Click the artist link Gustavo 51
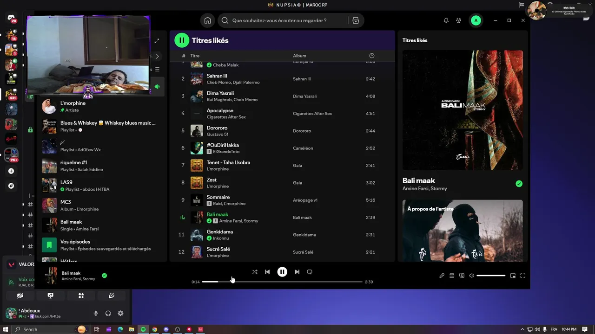This screenshot has width=595, height=334. coord(218,134)
